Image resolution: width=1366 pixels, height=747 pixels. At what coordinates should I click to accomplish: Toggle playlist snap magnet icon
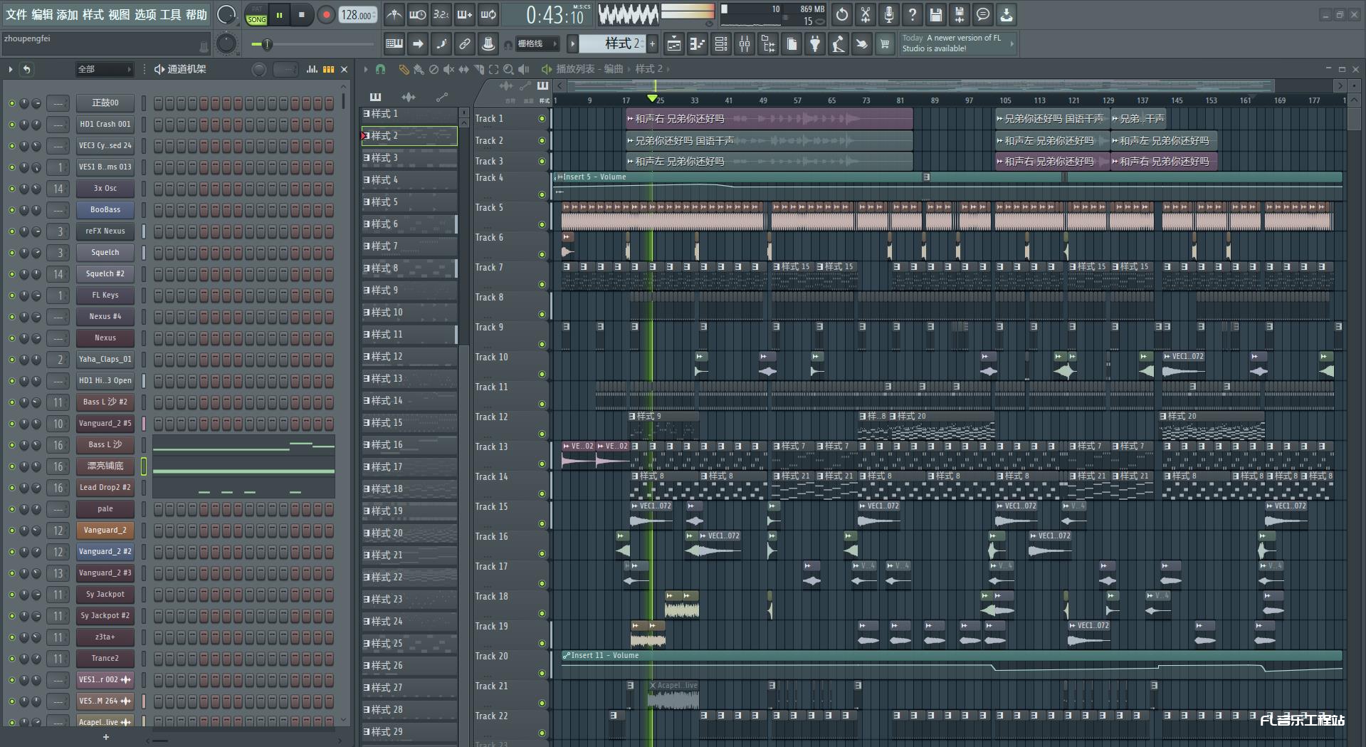click(x=380, y=69)
